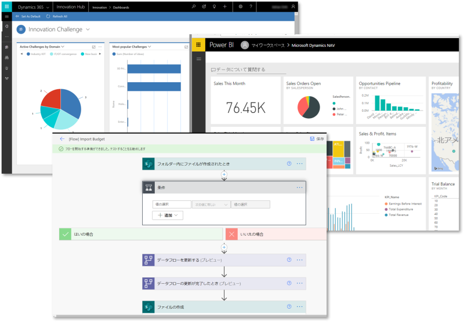Open the settings gear in Dynamics 365
The width and height of the screenshot is (464, 322).
[241, 6]
